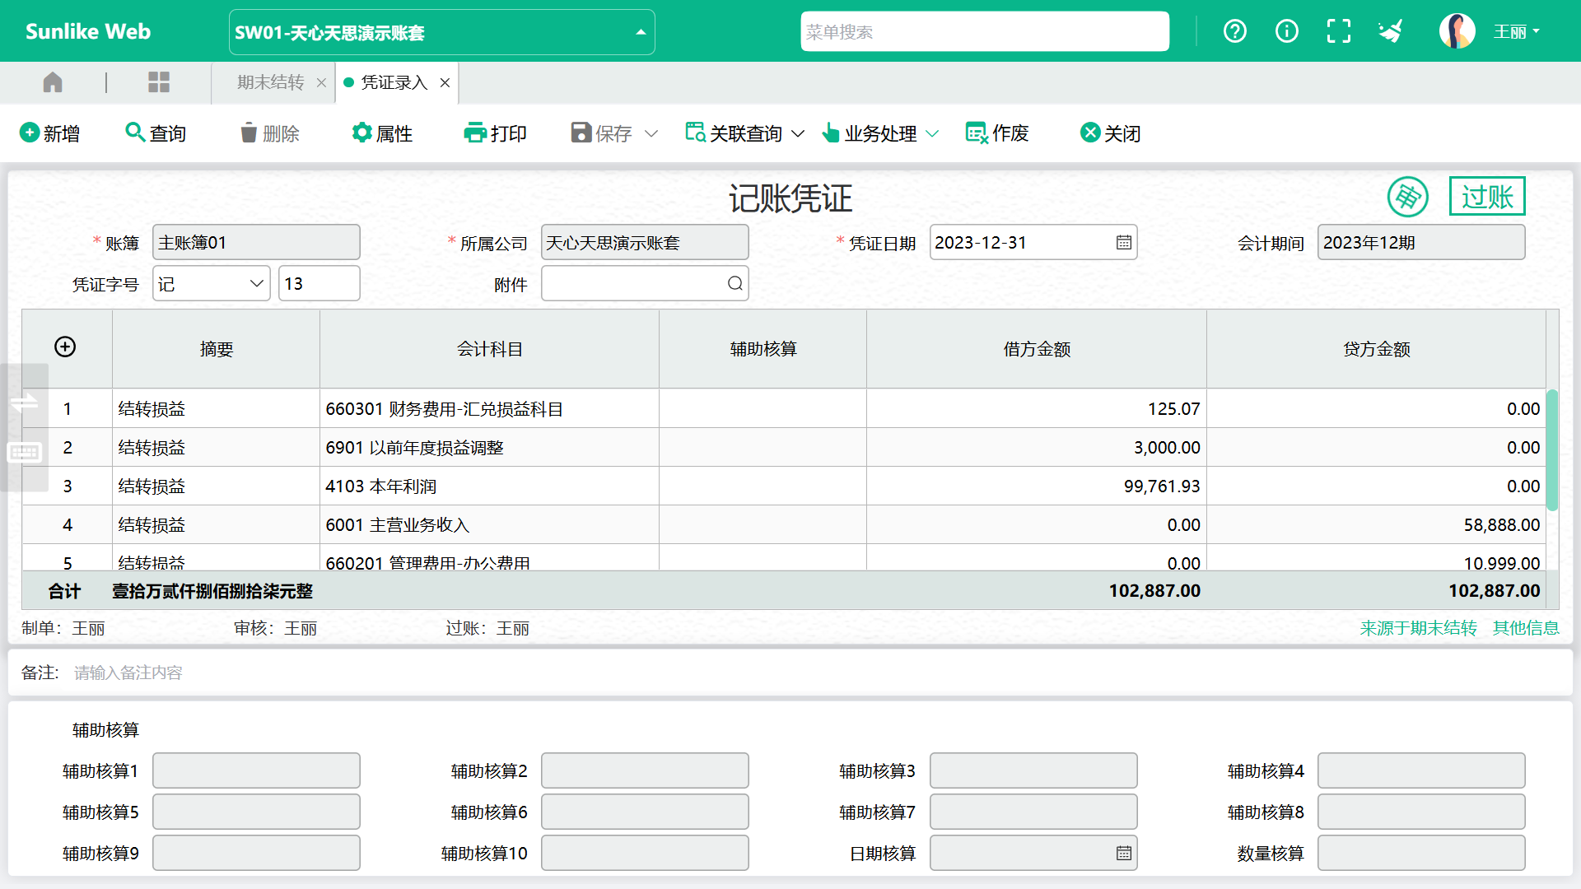The width and height of the screenshot is (1581, 889).
Task: Click the 辅助核算10 field
Action: click(645, 853)
